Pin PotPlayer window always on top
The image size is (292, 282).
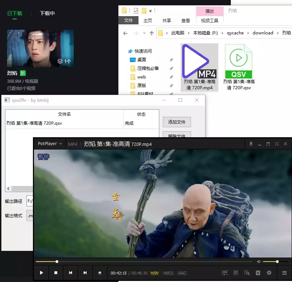pos(251,144)
